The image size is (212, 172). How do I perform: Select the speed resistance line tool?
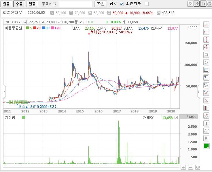(x=206, y=85)
